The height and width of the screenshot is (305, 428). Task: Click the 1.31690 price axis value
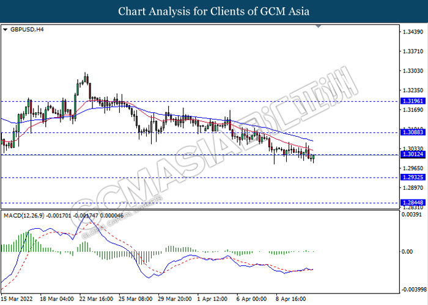click(x=413, y=110)
